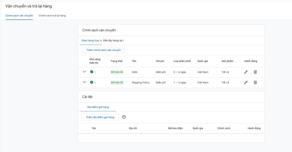Open visibility dropdown arrow for Shipping Policy row
The height and width of the screenshot is (152, 292).
pyautogui.click(x=95, y=83)
